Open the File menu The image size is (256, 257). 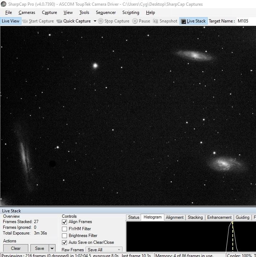(x=9, y=12)
